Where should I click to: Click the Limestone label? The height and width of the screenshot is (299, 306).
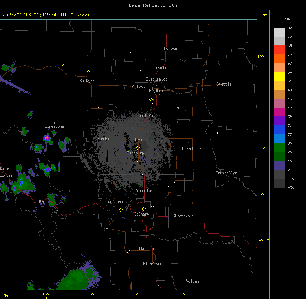coord(54,126)
